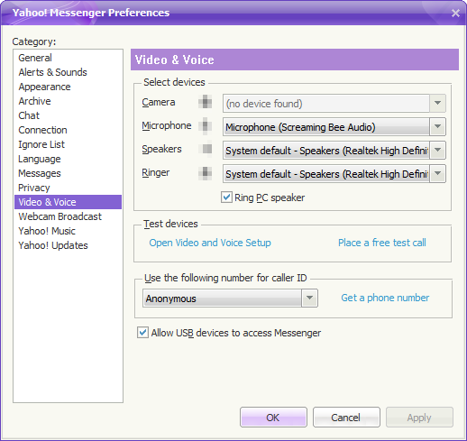This screenshot has width=467, height=441.
Task: Open the Speakers device dropdown
Action: point(437,151)
